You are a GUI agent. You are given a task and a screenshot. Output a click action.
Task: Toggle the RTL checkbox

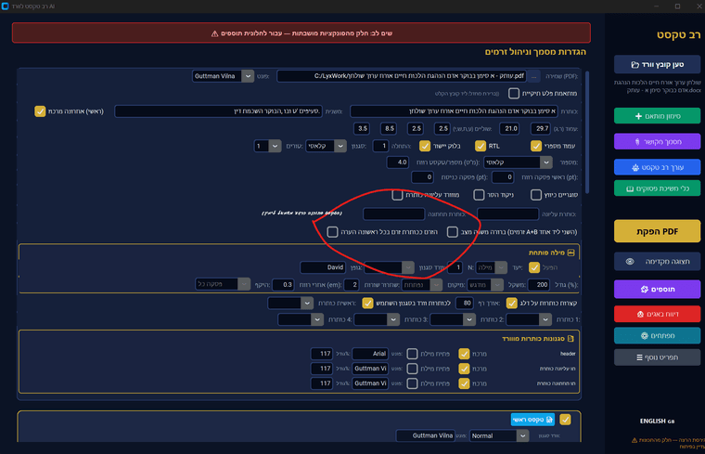click(x=481, y=146)
